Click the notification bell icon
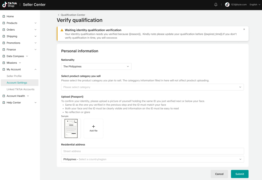Screen dimensions: 262x180 pyautogui.click(x=216, y=4)
